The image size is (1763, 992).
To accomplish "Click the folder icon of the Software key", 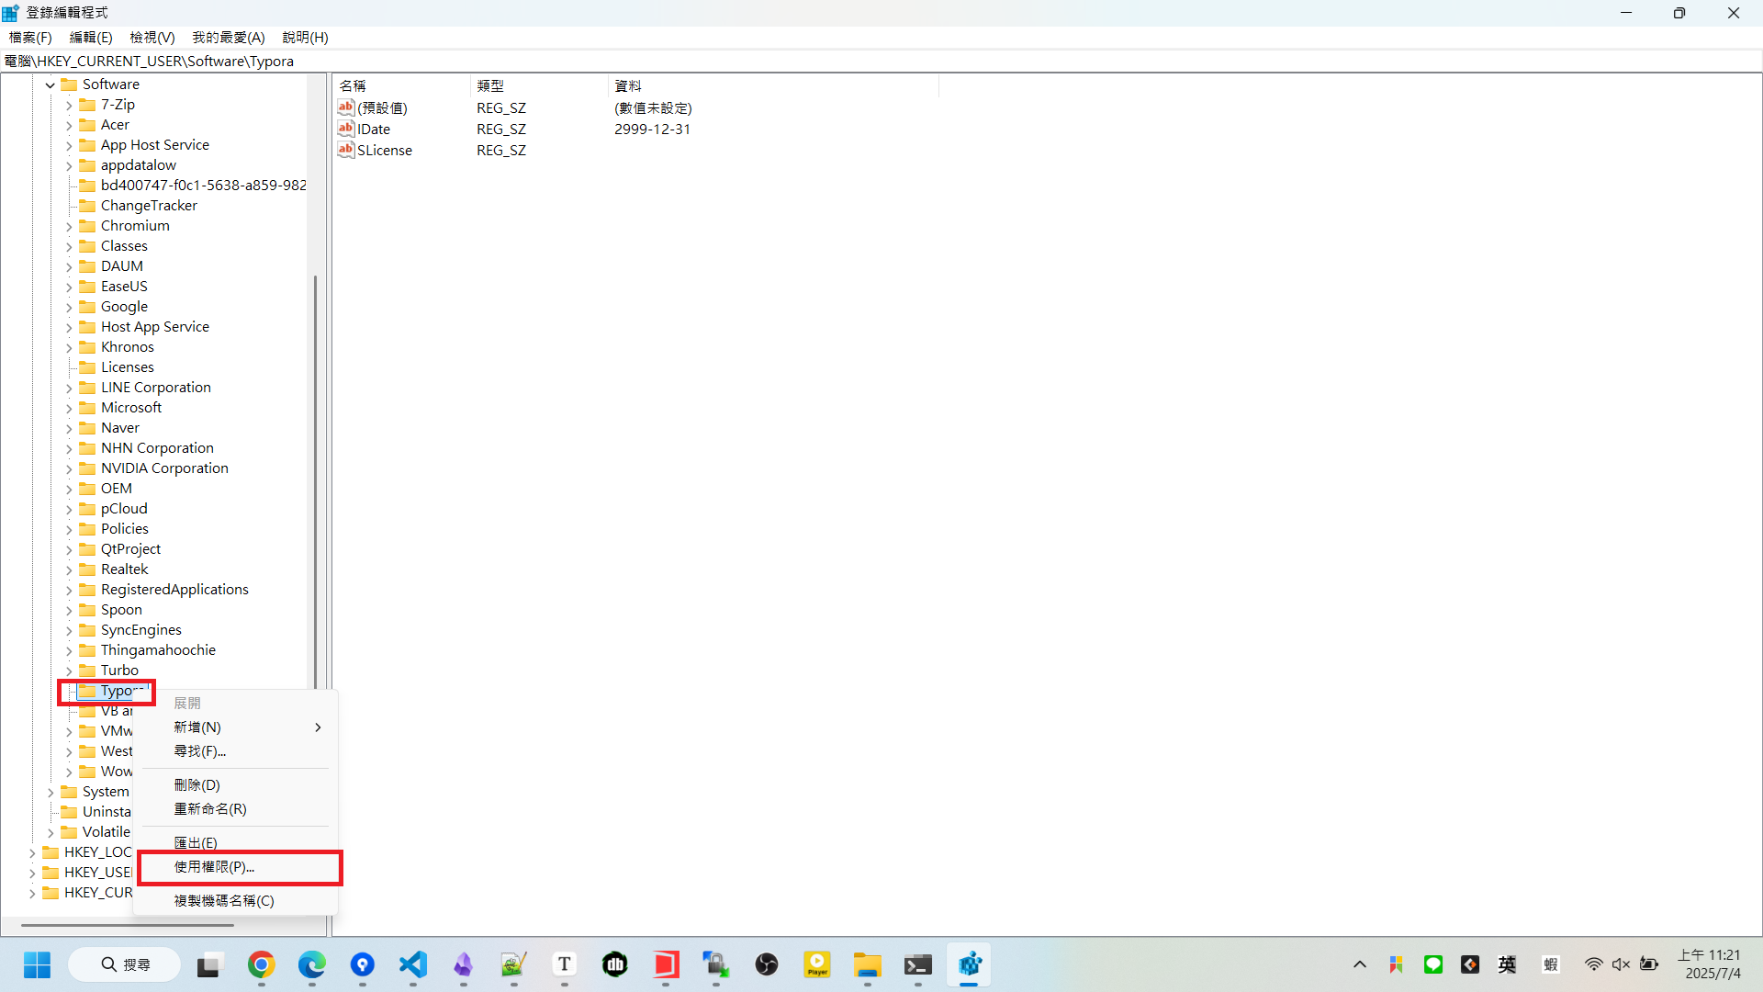I will coord(69,85).
